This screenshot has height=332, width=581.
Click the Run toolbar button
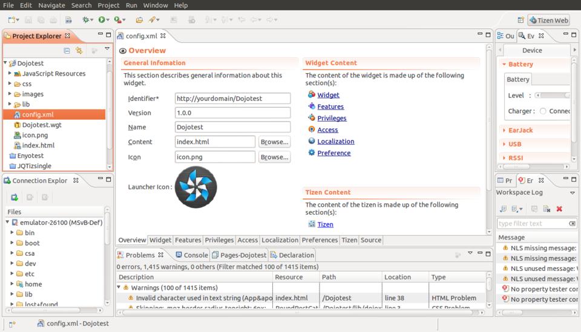tap(102, 21)
